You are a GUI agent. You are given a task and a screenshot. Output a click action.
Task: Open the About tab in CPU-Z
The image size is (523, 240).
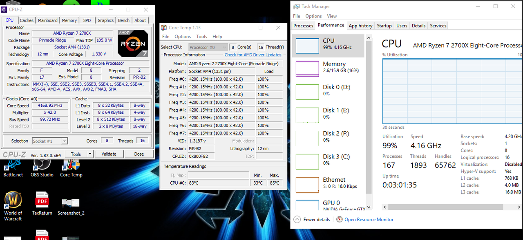click(140, 20)
